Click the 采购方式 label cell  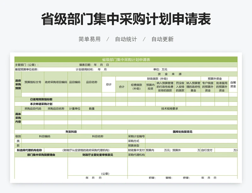coord(136,141)
